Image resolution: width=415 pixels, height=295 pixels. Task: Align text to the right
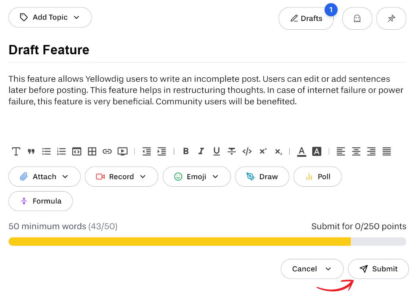coord(371,151)
